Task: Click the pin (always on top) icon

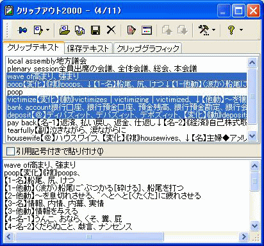Action: [22, 30]
